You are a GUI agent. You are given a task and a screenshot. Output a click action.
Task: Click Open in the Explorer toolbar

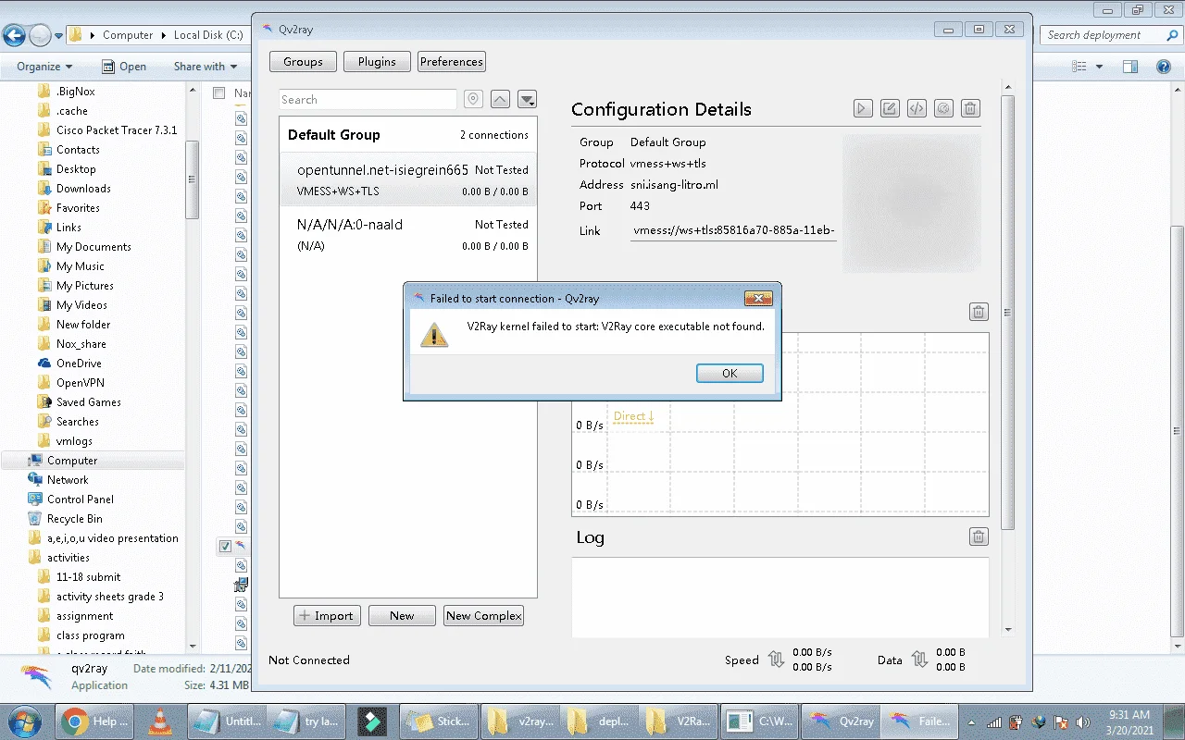tap(123, 67)
